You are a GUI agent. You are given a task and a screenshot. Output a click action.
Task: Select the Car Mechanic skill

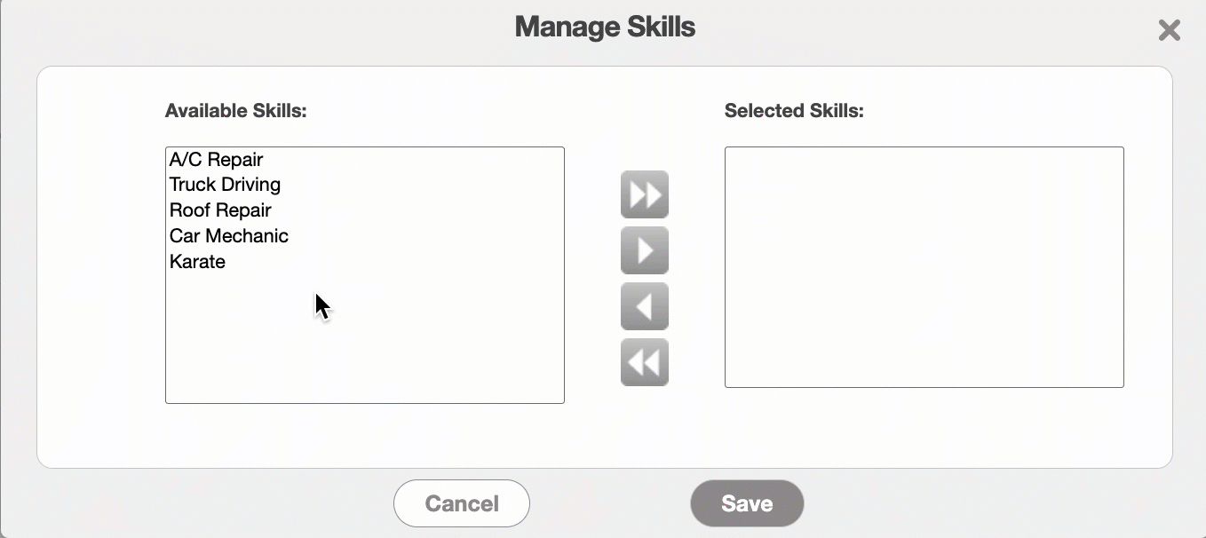[x=229, y=236]
